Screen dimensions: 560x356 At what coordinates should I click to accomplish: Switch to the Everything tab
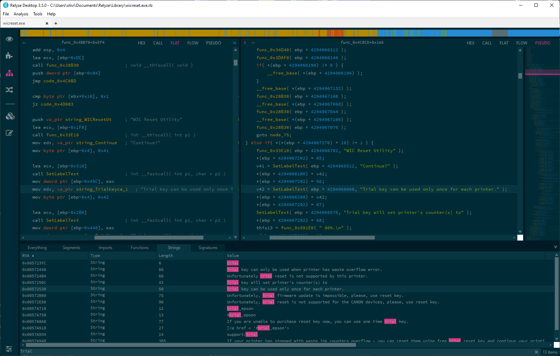point(37,248)
